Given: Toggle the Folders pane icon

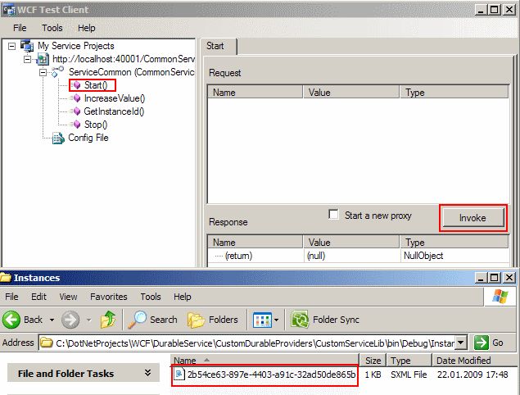Looking at the screenshot, I should tap(197, 320).
